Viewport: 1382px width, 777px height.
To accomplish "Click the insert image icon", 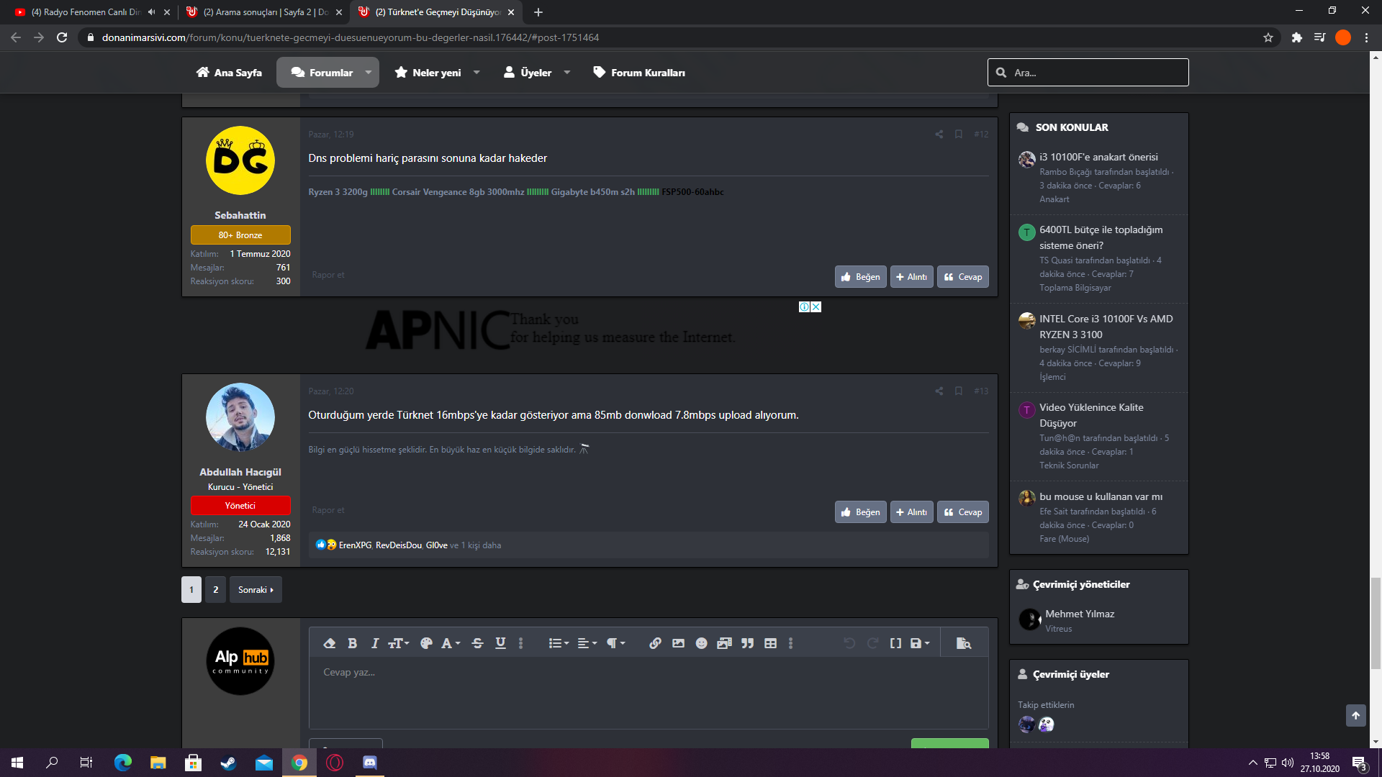I will click(678, 643).
